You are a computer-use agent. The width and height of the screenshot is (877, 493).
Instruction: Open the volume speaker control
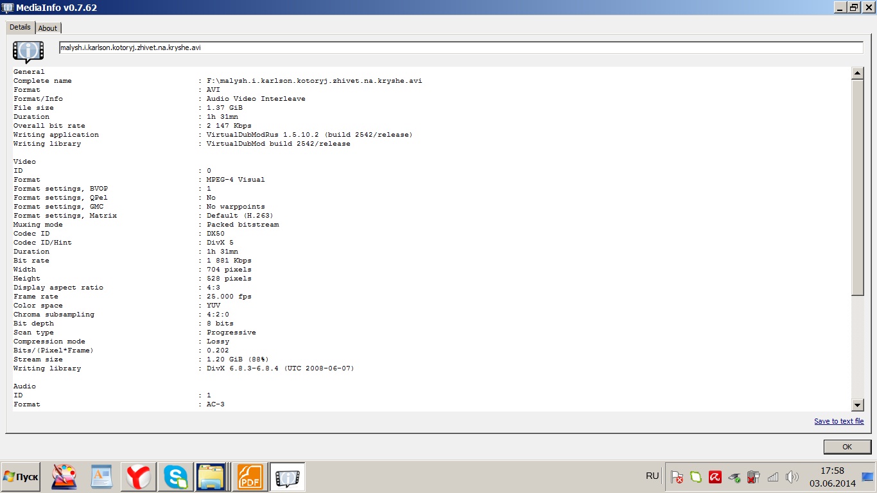[x=792, y=477]
